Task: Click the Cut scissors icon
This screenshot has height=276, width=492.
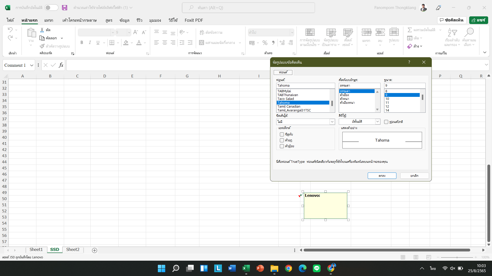Action: point(42,30)
